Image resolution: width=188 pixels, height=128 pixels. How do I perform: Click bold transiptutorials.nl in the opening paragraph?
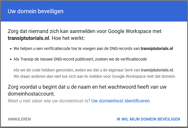[29, 38]
